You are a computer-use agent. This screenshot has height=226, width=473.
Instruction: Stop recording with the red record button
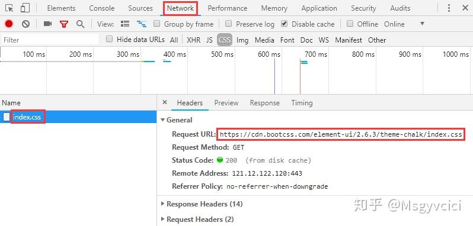9,24
